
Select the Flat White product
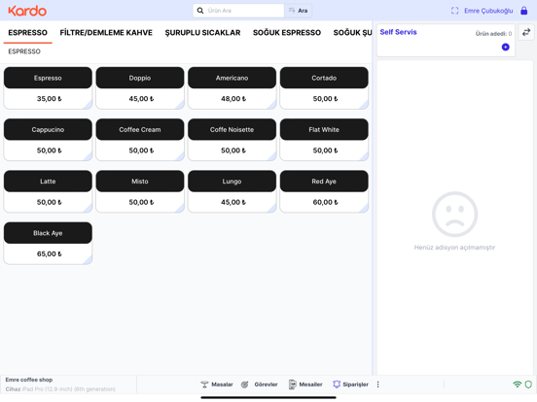(x=324, y=140)
